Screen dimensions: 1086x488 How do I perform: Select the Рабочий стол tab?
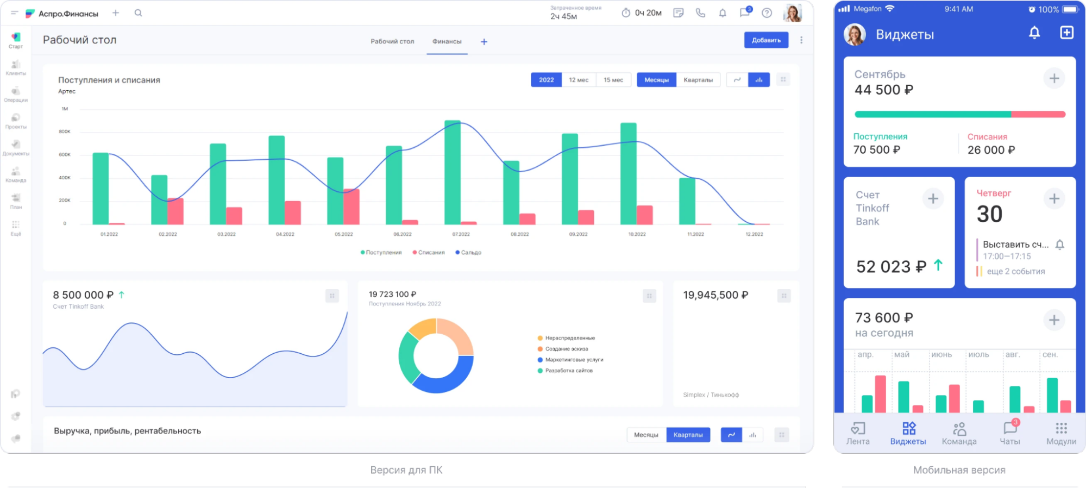coord(392,42)
